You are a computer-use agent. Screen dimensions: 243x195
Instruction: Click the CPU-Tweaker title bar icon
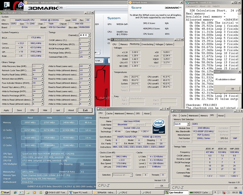tap(1, 13)
